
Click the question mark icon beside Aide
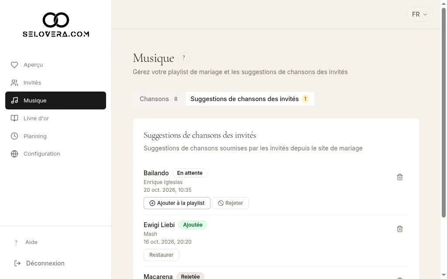(x=16, y=242)
